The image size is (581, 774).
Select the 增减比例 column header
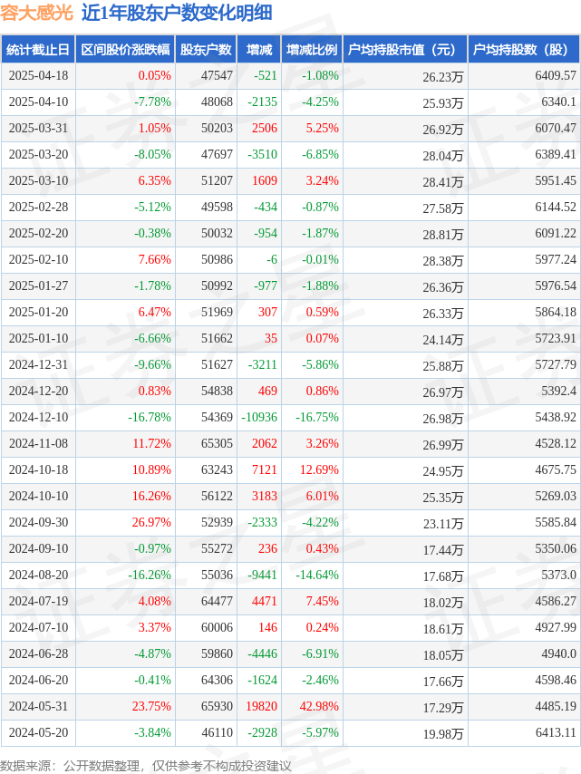(x=312, y=49)
